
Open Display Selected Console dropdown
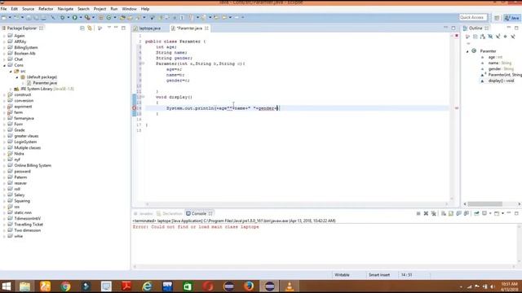(x=490, y=213)
